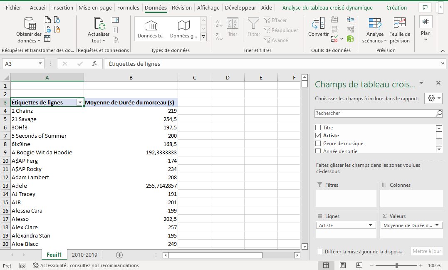Image resolution: width=448 pixels, height=270 pixels.
Task: Open the Name Box dropdown
Action: point(40,63)
